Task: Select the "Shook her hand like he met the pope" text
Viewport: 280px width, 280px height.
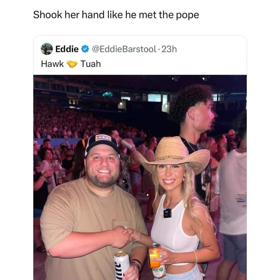Action: click(x=116, y=15)
